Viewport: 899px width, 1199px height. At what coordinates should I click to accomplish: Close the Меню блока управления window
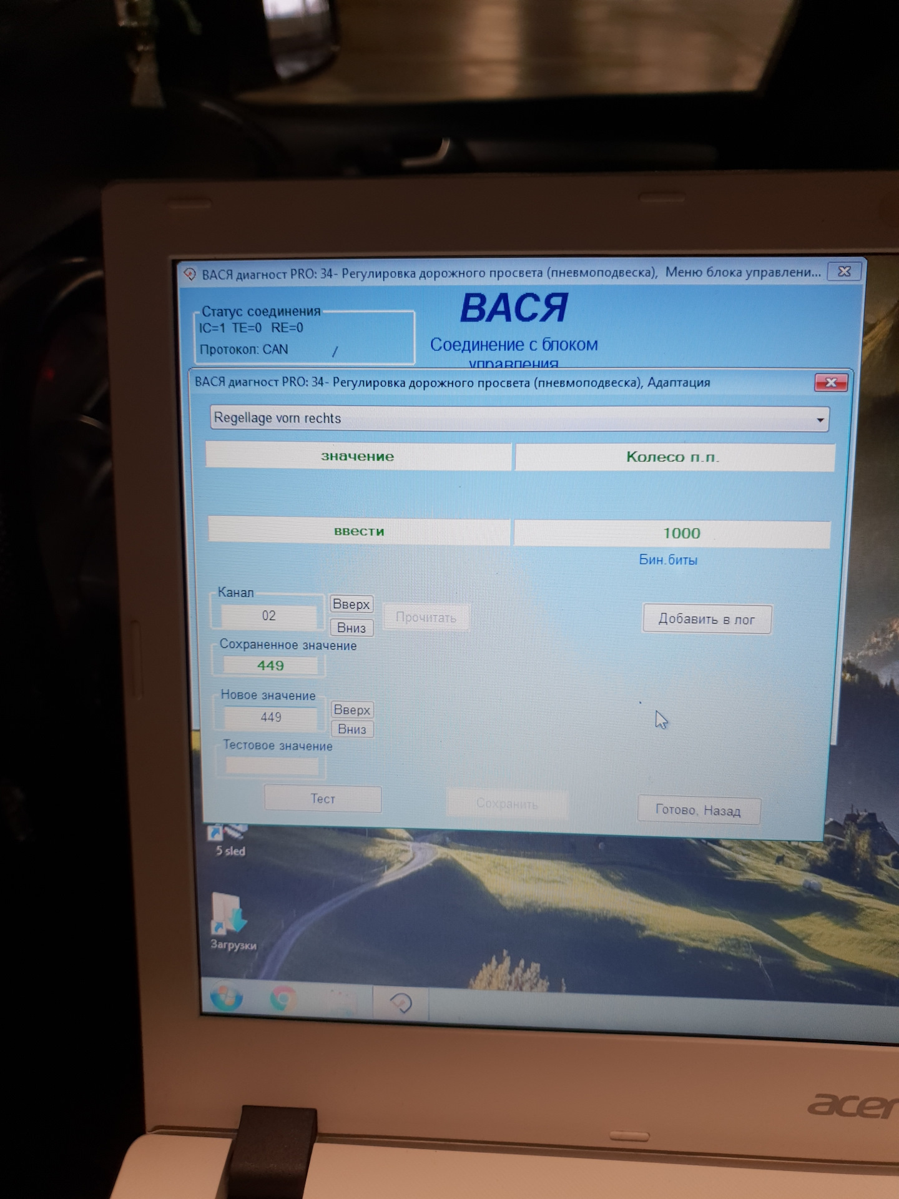coord(844,272)
